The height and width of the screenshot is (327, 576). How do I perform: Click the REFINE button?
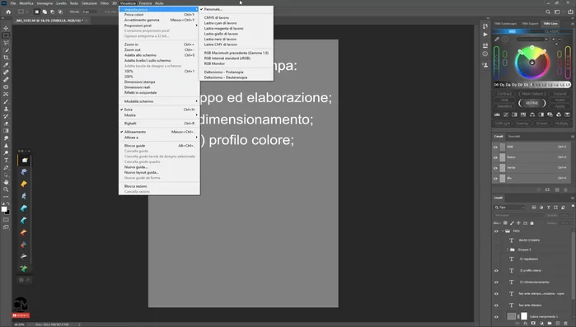pyautogui.click(x=532, y=103)
